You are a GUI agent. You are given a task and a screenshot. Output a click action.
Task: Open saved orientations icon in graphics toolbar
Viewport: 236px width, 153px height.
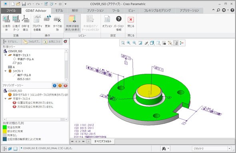[x=158, y=43]
